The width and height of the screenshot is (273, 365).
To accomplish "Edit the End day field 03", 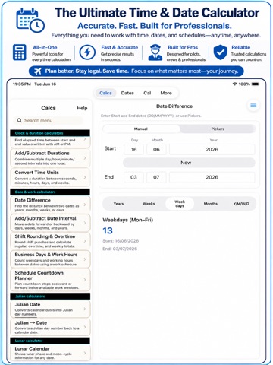I will tap(133, 177).
